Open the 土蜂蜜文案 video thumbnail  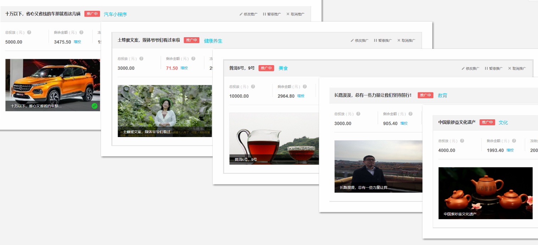[x=165, y=111]
